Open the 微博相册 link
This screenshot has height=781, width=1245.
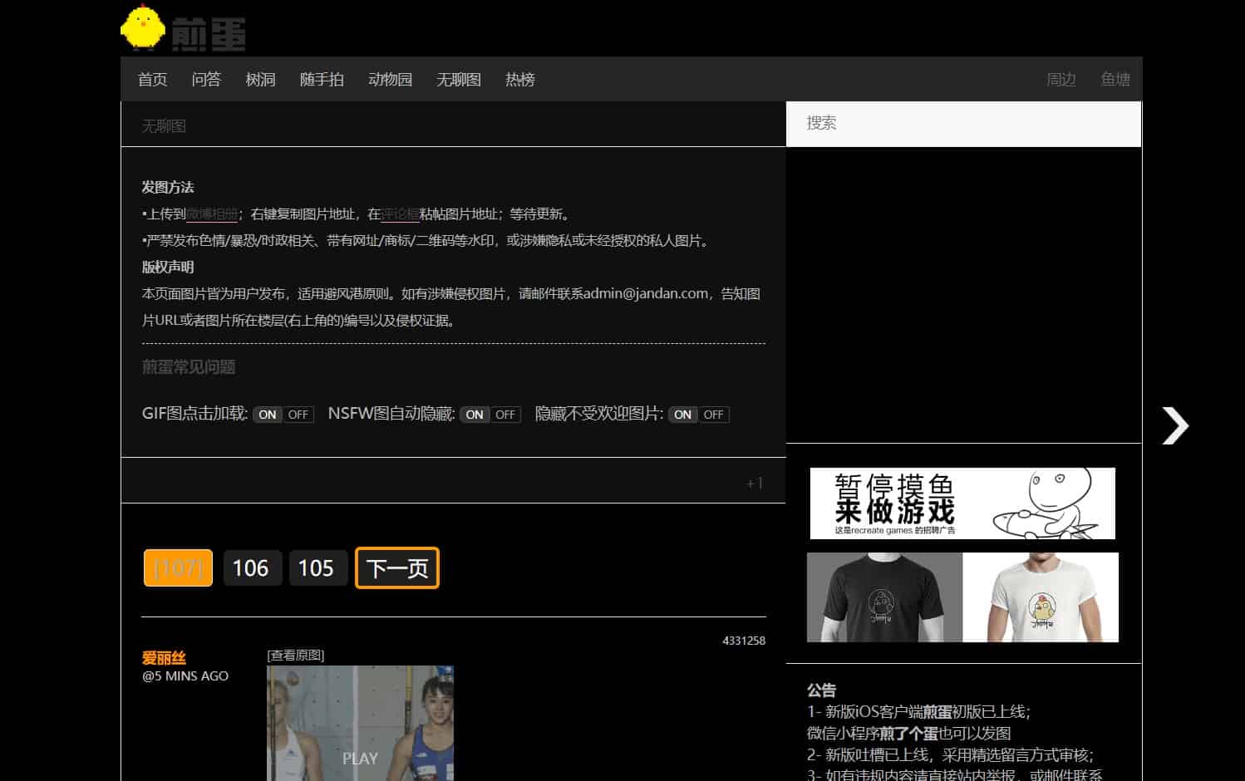coord(212,214)
